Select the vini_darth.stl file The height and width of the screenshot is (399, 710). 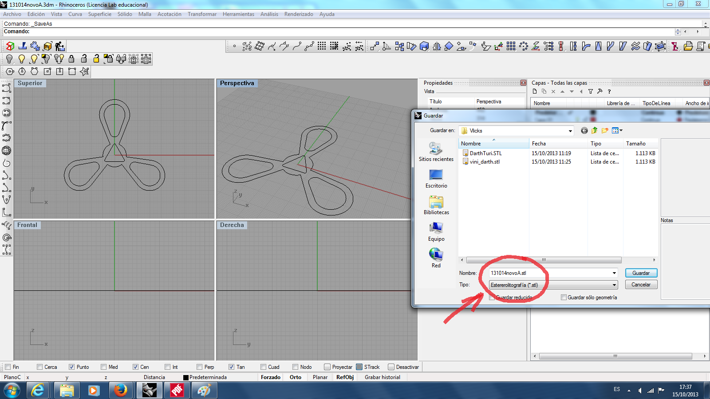(x=485, y=162)
